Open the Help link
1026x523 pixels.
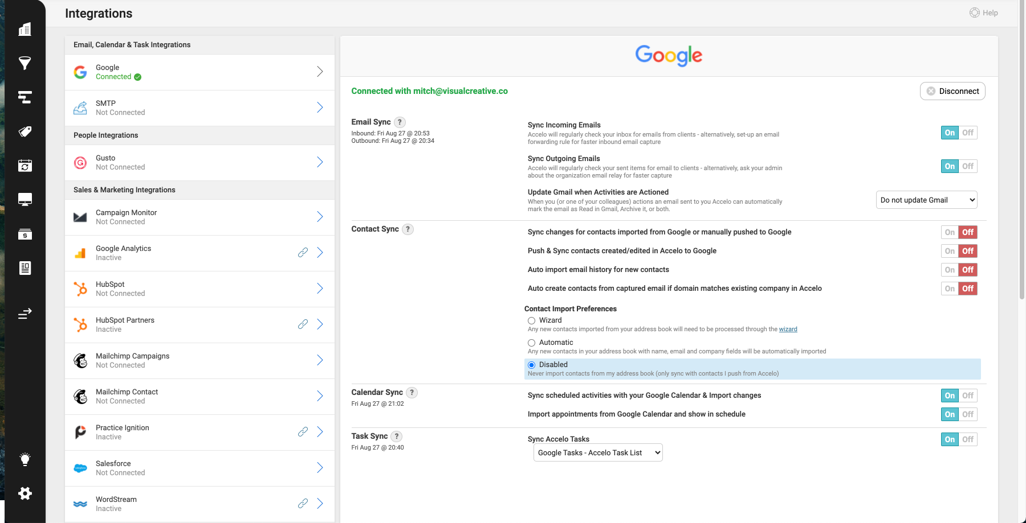point(984,13)
